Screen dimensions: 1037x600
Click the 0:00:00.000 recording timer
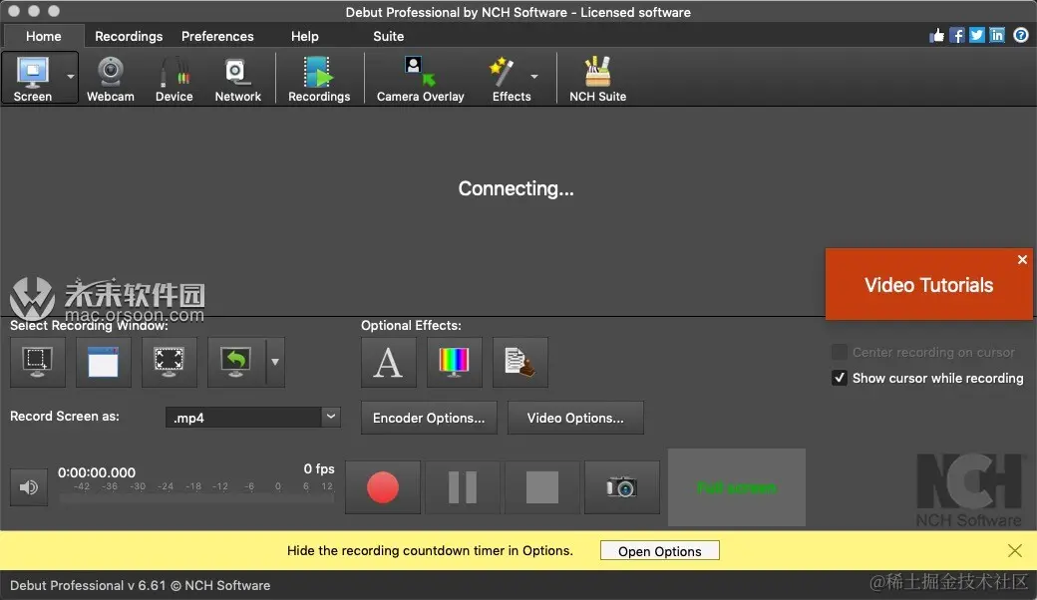(97, 472)
